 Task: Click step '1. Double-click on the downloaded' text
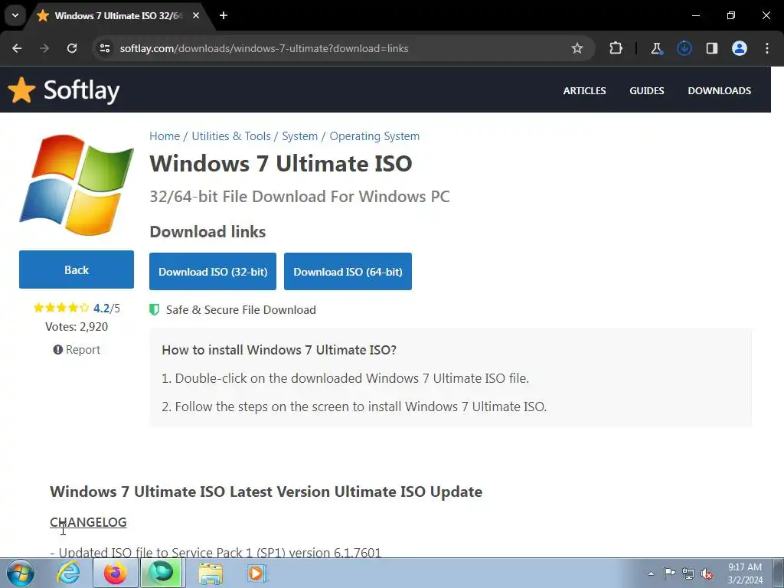(345, 378)
